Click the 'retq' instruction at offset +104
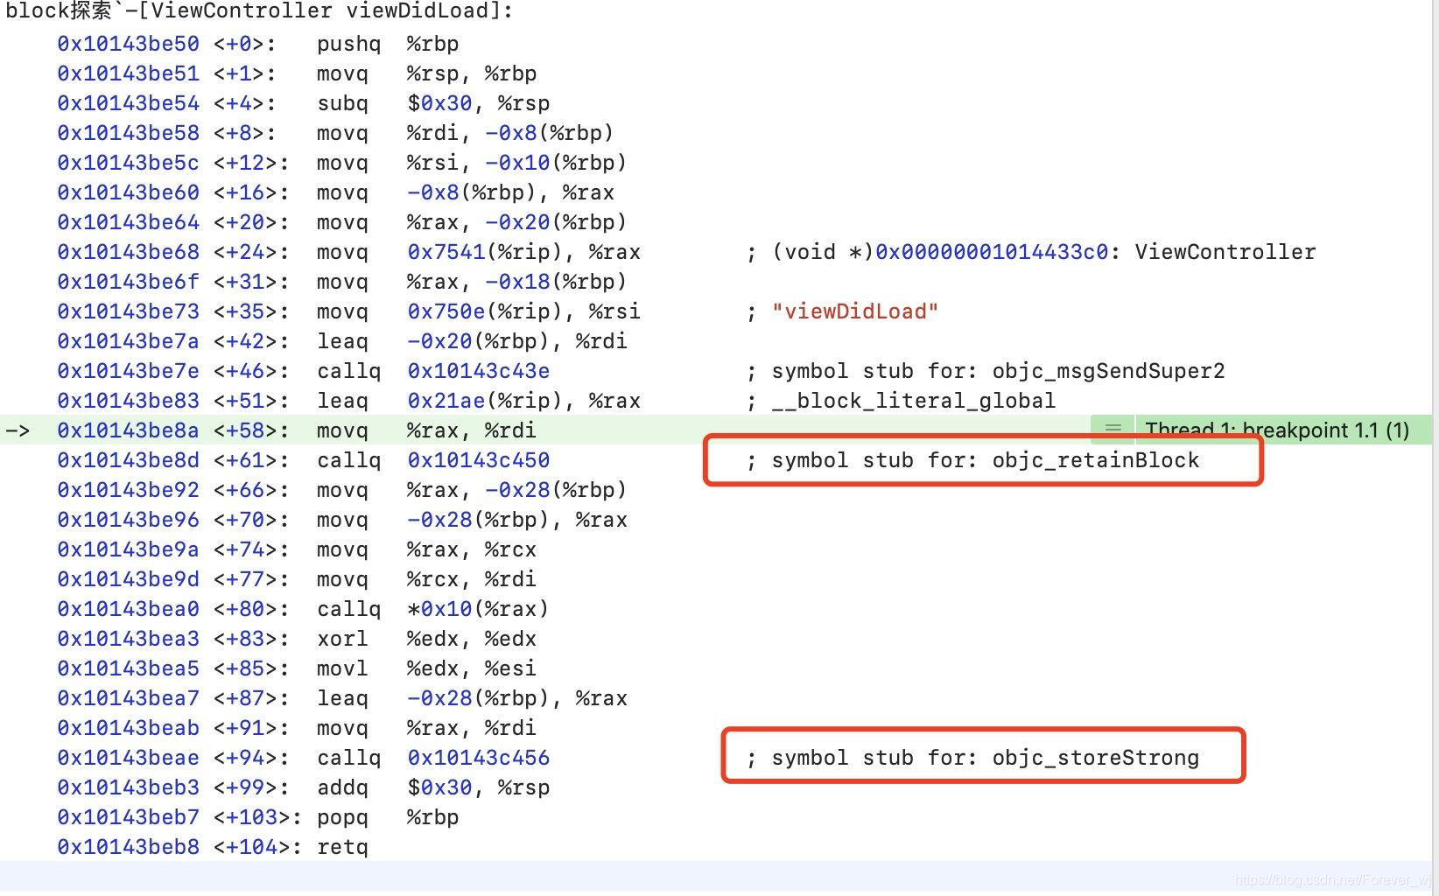The height and width of the screenshot is (896, 1439). pyautogui.click(x=342, y=847)
